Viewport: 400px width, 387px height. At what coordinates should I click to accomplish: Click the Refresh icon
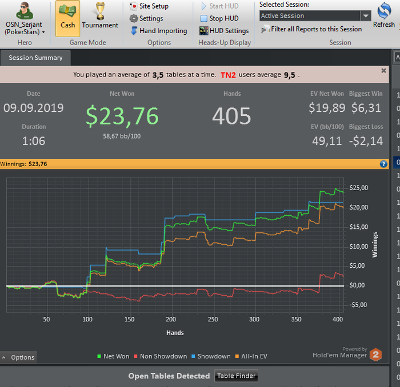click(x=384, y=15)
